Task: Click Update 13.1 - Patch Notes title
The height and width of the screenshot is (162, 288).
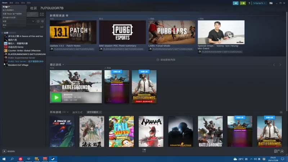Action: (x=65, y=46)
